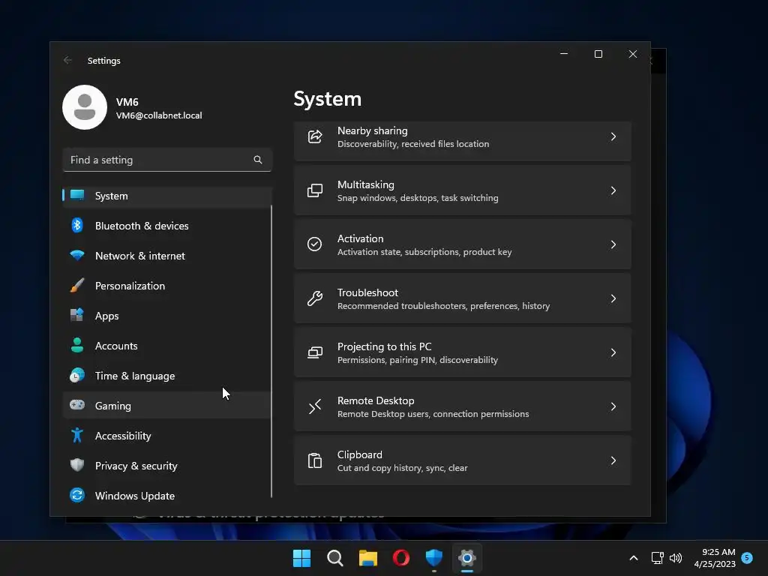Open File Explorer from the taskbar
This screenshot has width=768, height=576.
click(367, 558)
